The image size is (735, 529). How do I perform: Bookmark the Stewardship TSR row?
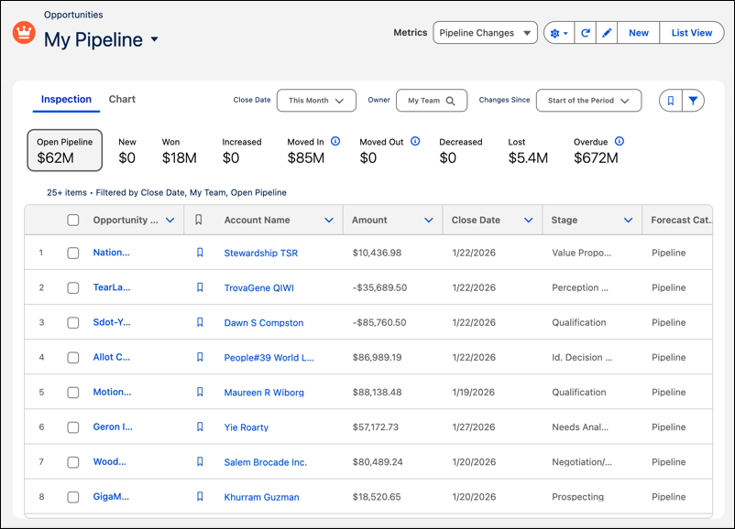pos(200,253)
